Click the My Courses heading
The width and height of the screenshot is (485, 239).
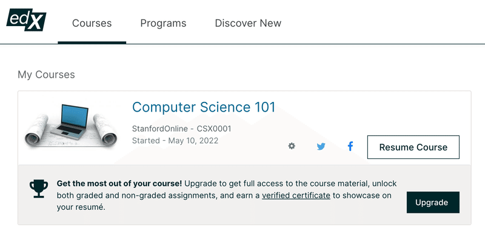(46, 75)
